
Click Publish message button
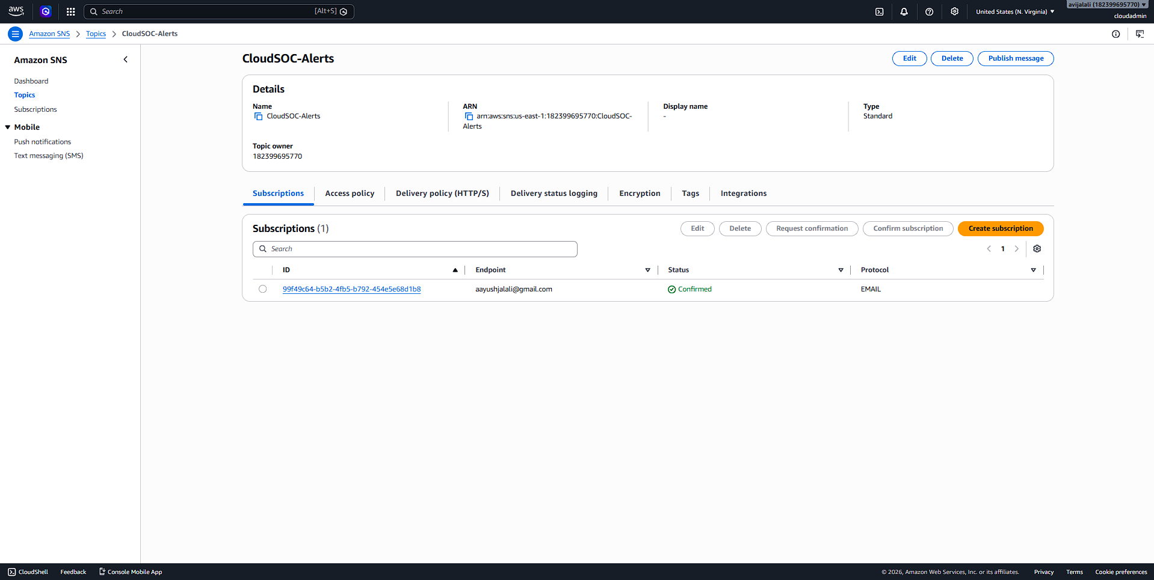(1016, 58)
